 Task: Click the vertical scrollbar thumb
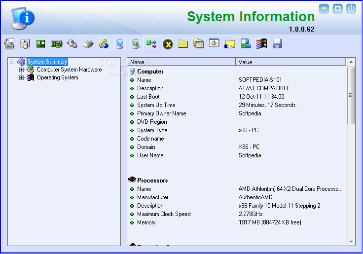(x=351, y=95)
